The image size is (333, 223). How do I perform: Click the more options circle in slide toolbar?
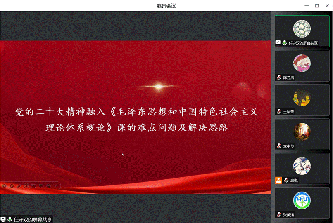click(49, 186)
